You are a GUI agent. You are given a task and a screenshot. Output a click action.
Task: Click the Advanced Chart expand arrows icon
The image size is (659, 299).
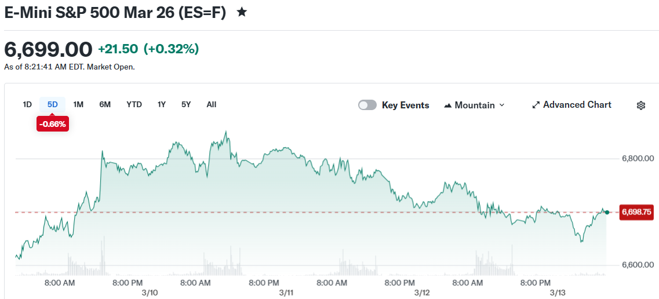536,105
